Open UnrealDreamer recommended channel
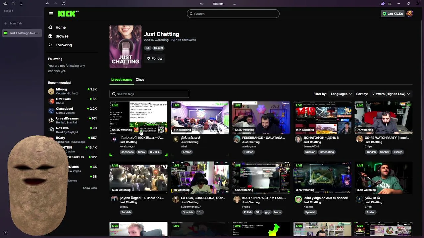The image size is (424, 238). coord(73,120)
